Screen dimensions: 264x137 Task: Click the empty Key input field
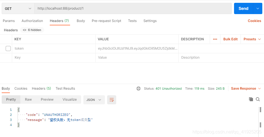click(54, 58)
